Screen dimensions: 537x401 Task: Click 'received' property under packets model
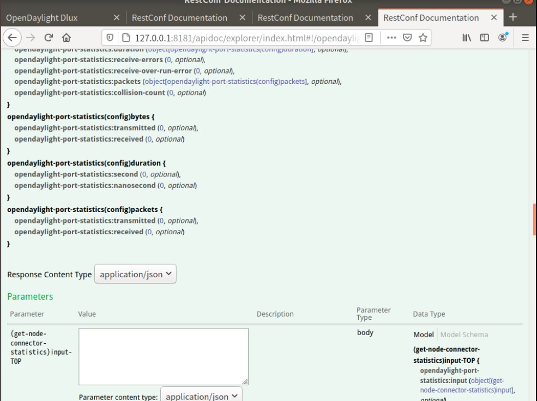79,232
